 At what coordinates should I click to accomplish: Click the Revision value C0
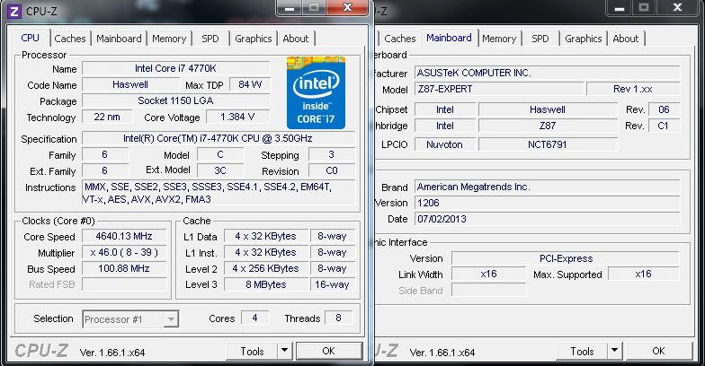[x=332, y=170]
